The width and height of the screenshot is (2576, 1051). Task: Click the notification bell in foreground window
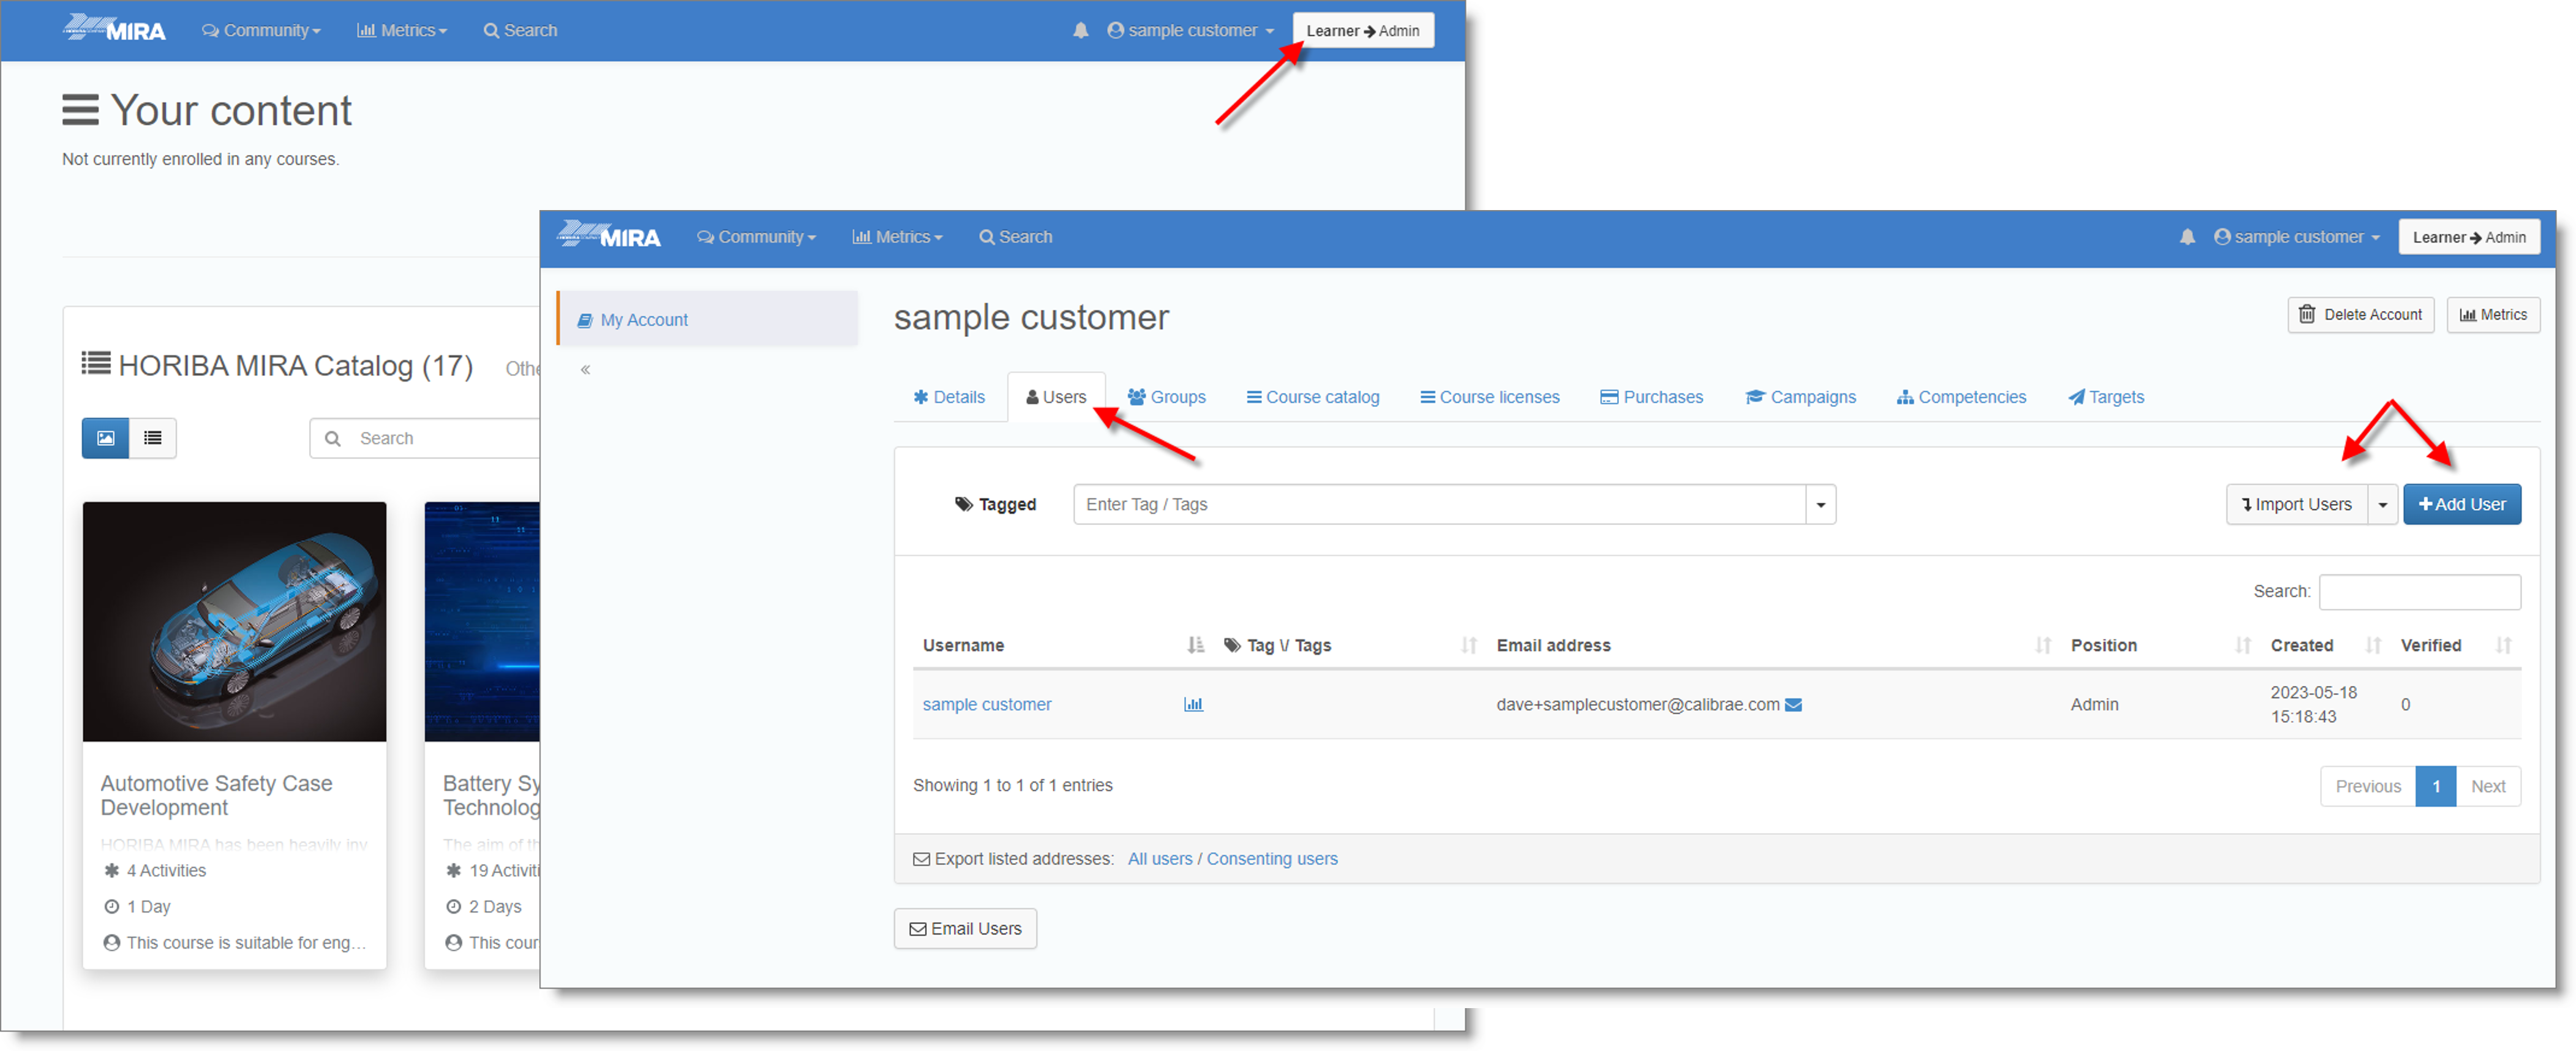(x=2187, y=237)
